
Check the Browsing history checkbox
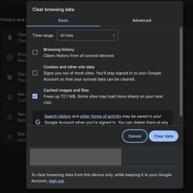click(x=35, y=52)
